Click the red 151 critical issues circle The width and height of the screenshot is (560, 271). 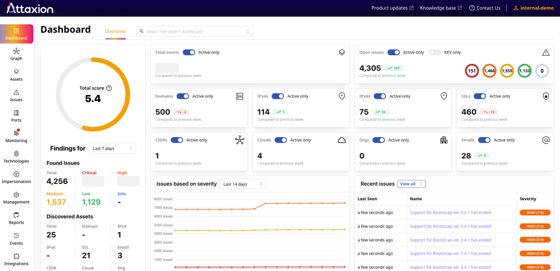pos(472,71)
